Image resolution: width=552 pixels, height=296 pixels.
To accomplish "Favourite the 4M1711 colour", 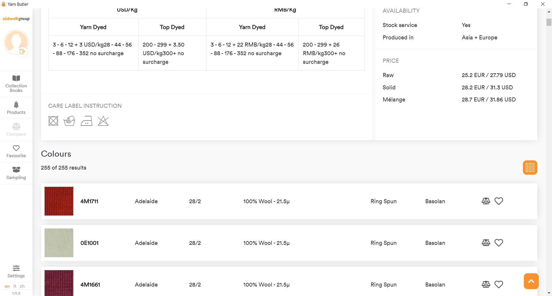I will click(x=499, y=201).
